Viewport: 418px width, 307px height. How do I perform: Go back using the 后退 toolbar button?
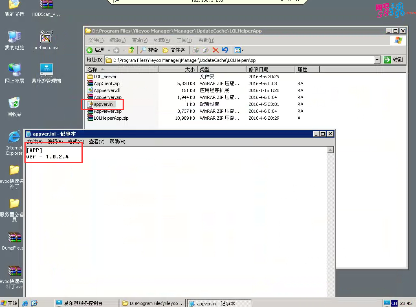[95, 50]
